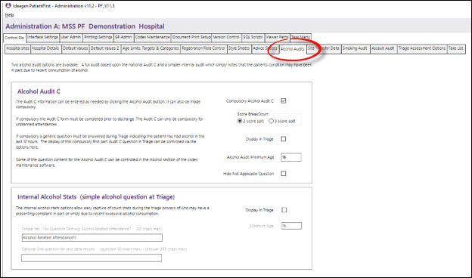Screen dimensions: 472x278
Task: Select the Registration Field Control tab
Action: pyautogui.click(x=203, y=48)
